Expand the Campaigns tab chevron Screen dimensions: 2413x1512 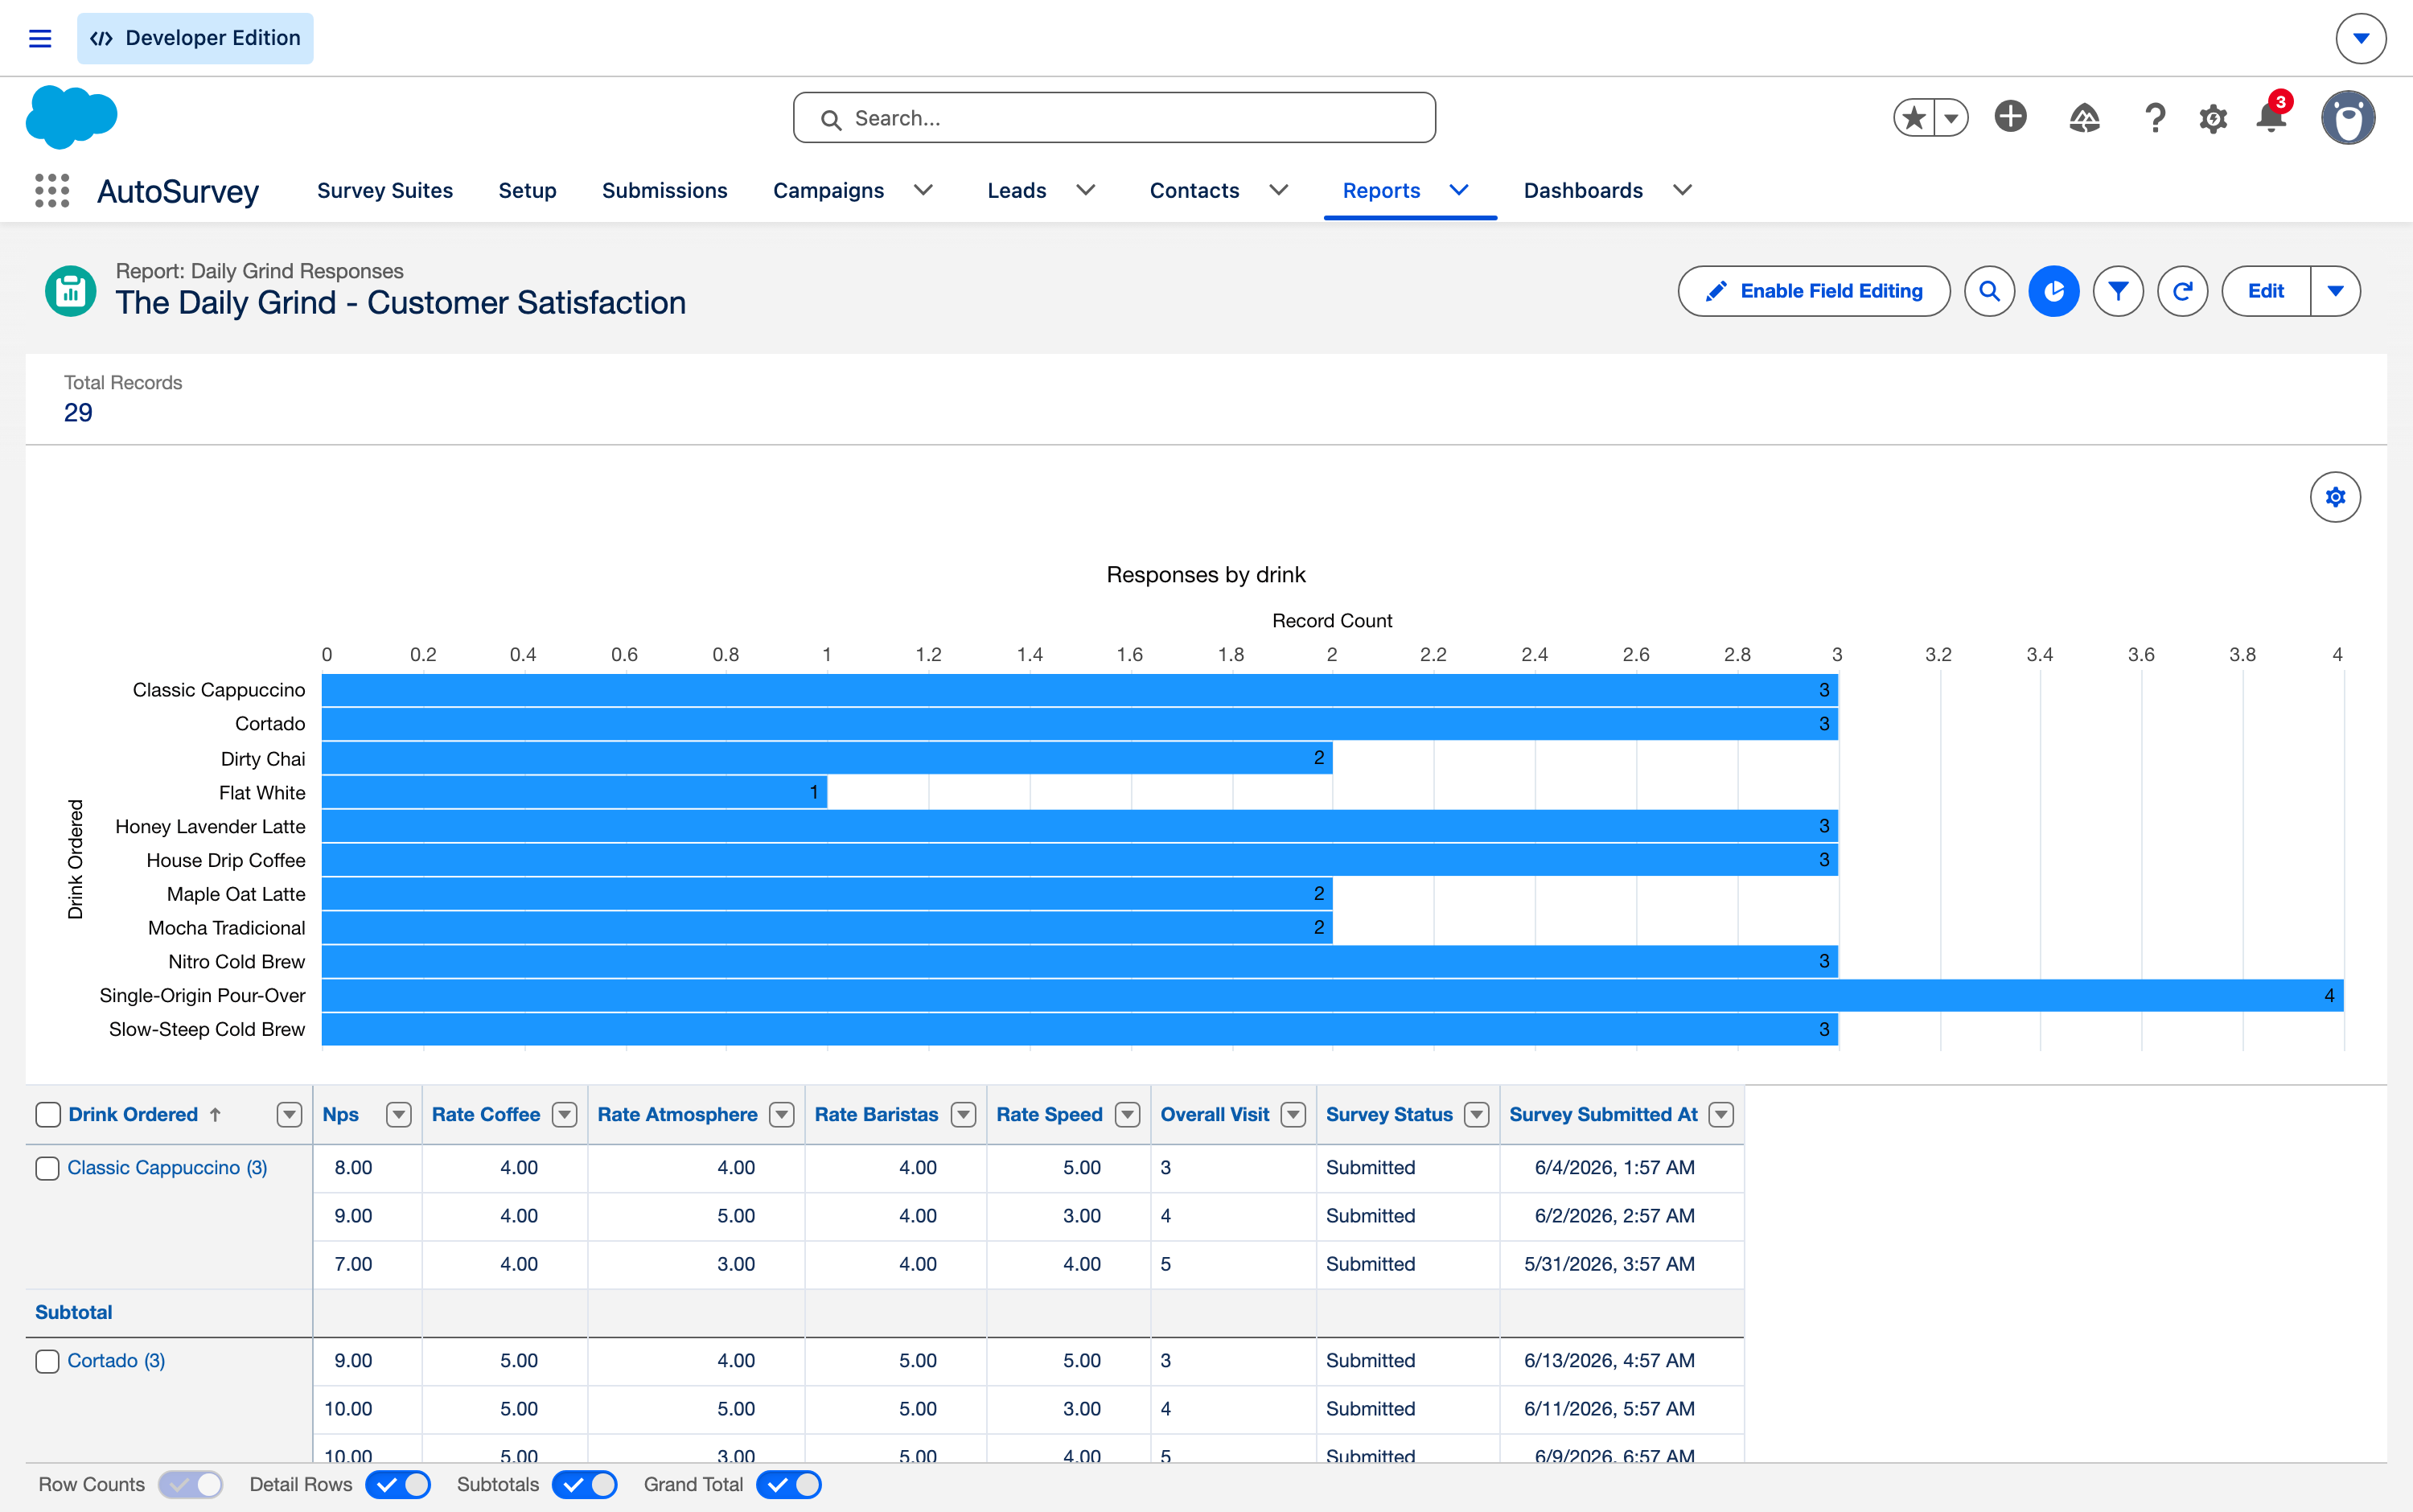click(923, 190)
